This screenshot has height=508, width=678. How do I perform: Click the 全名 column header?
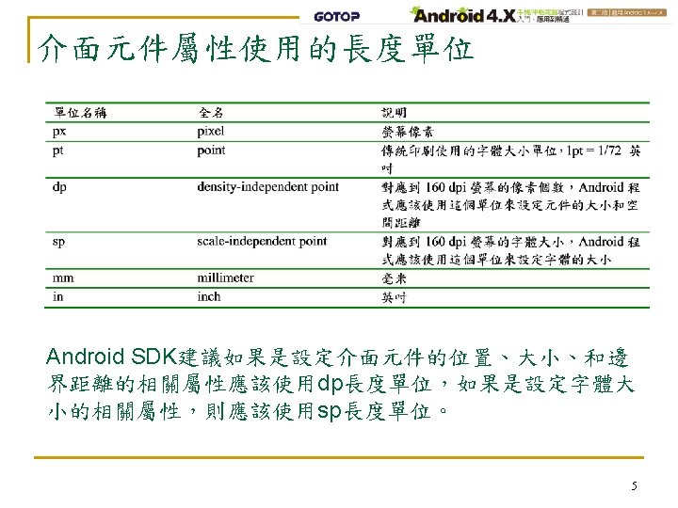click(211, 113)
